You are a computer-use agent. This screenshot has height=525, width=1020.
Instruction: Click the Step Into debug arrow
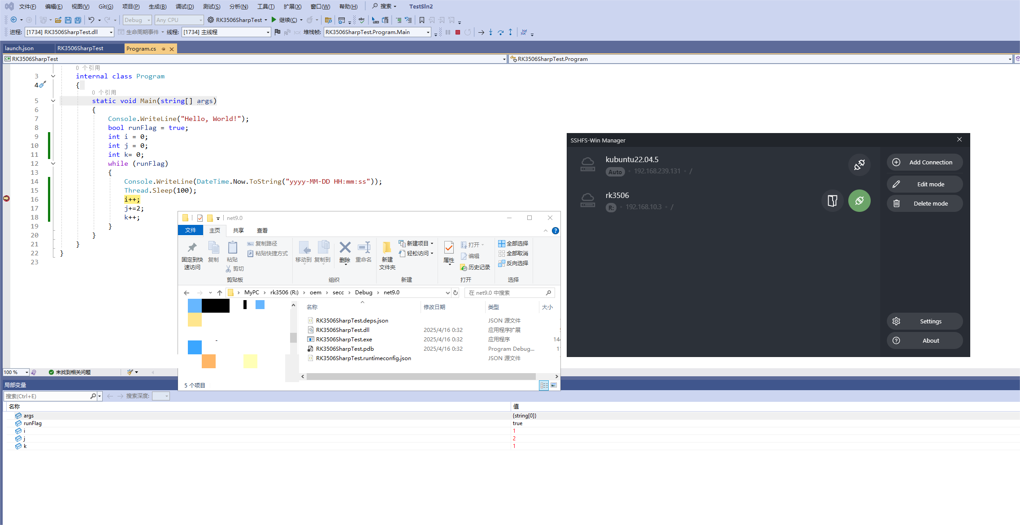[x=490, y=32]
